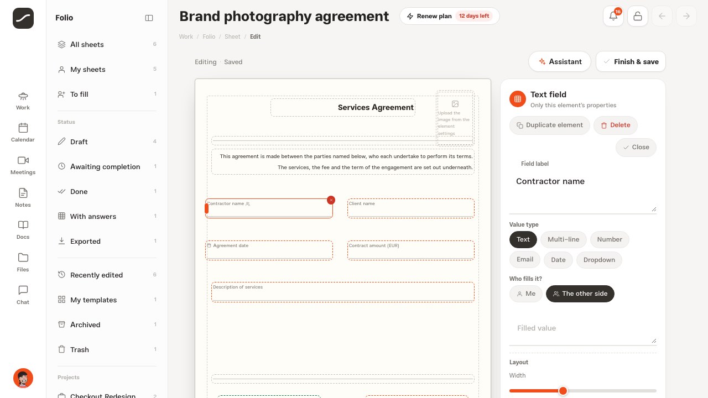
Task: Open the user avatar profile
Action: pos(23,378)
